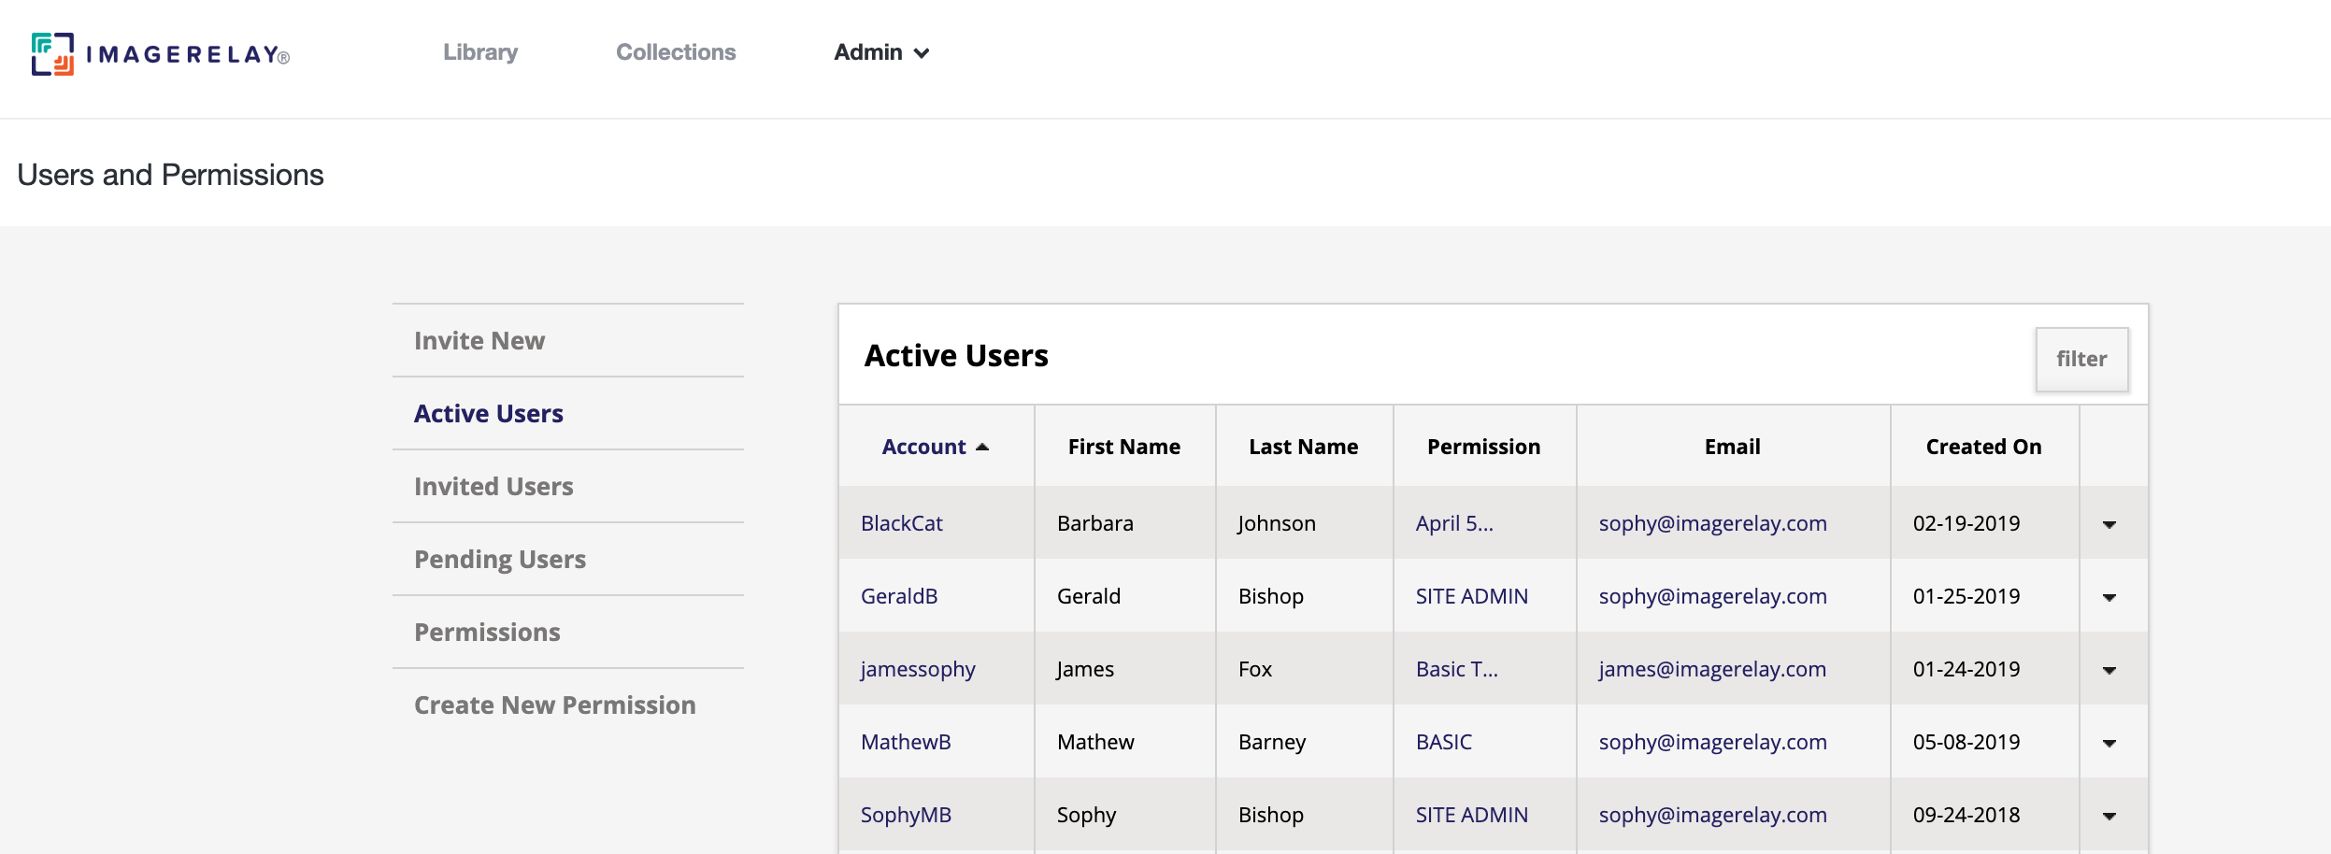Select the Invite New sidebar item

pos(479,340)
